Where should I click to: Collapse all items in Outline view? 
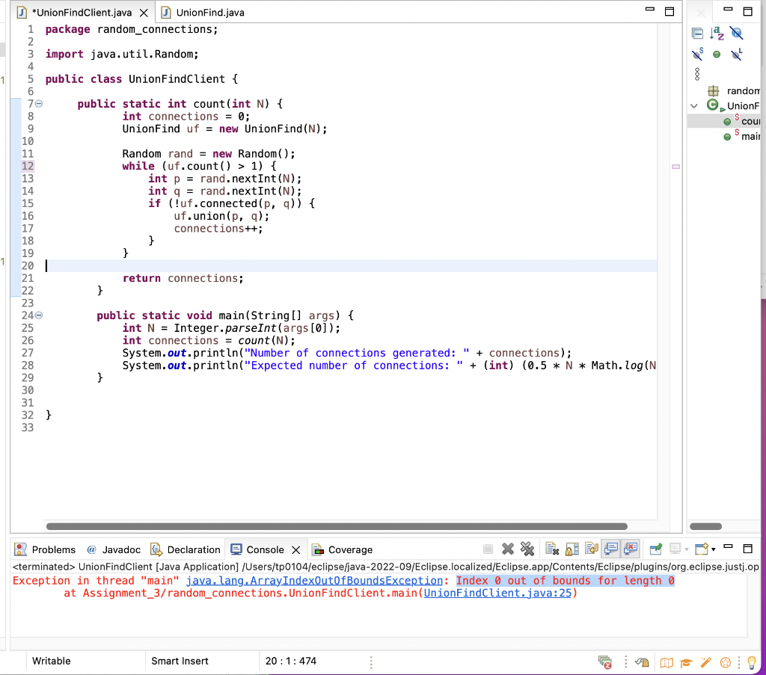(x=697, y=34)
